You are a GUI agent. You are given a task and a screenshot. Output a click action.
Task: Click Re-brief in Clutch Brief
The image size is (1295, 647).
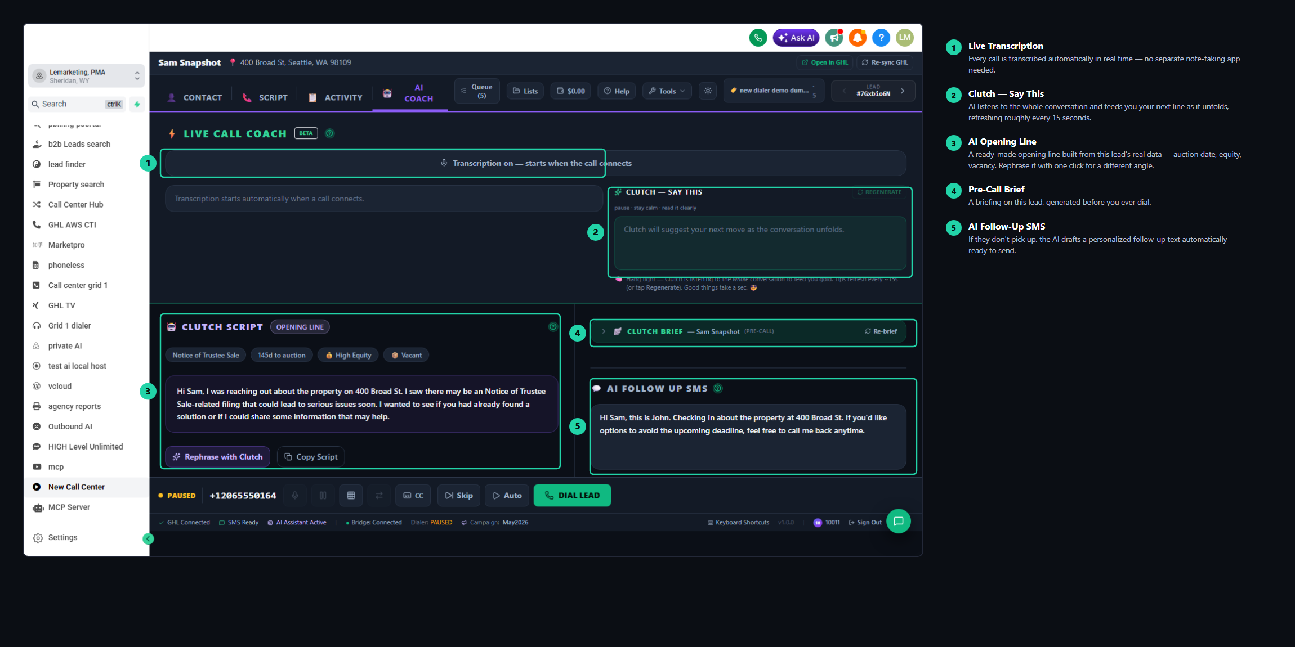pyautogui.click(x=881, y=331)
